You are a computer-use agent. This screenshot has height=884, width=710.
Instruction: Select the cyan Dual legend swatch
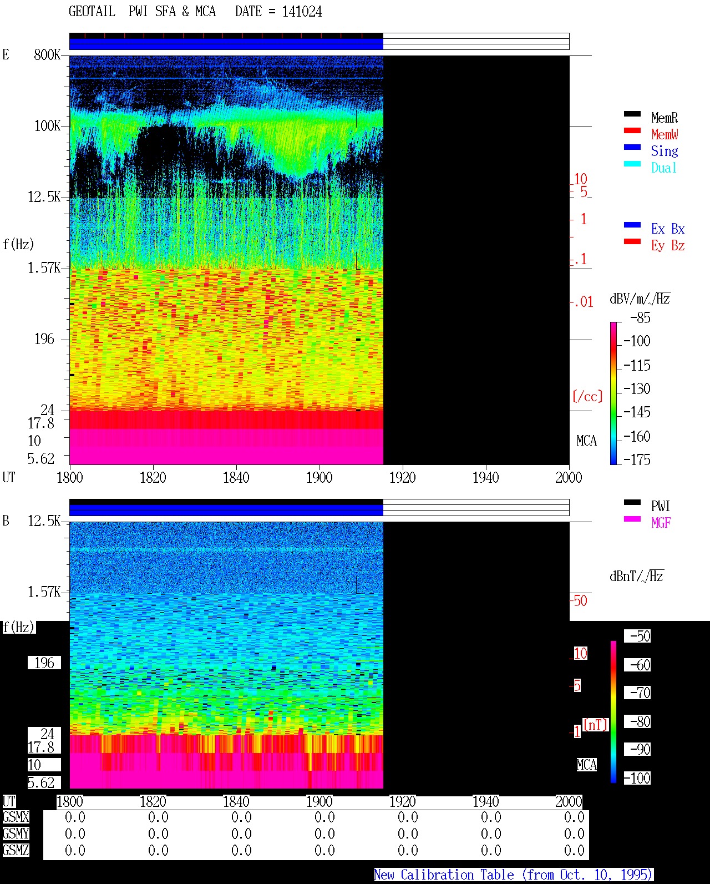click(x=632, y=164)
